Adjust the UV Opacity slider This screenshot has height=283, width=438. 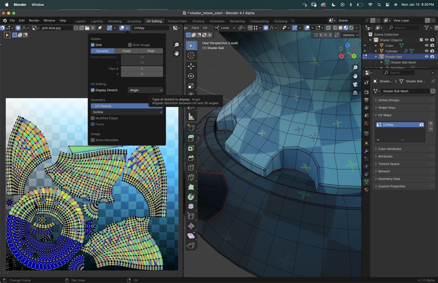click(x=127, y=106)
